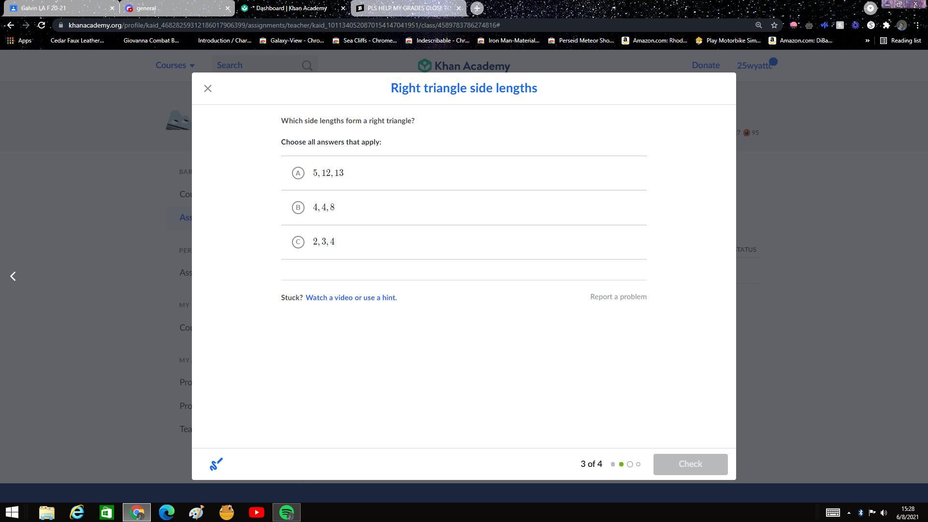Click the left arrow previous chevron

click(x=13, y=276)
